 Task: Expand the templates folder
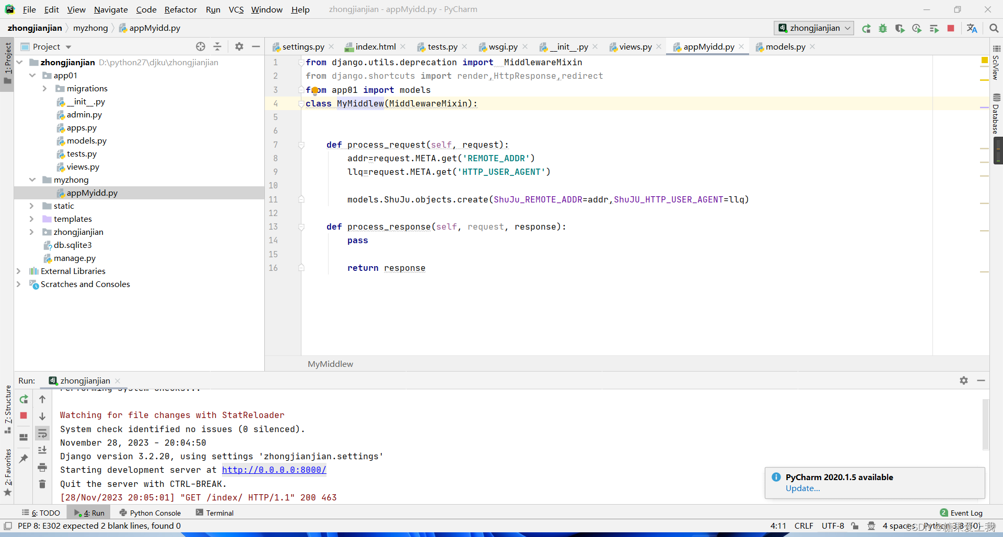coord(31,219)
